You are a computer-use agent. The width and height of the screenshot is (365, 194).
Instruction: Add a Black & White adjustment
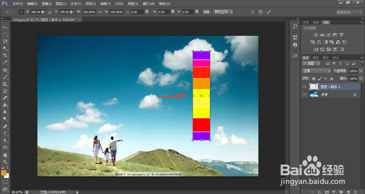pyautogui.click(x=325, y=42)
